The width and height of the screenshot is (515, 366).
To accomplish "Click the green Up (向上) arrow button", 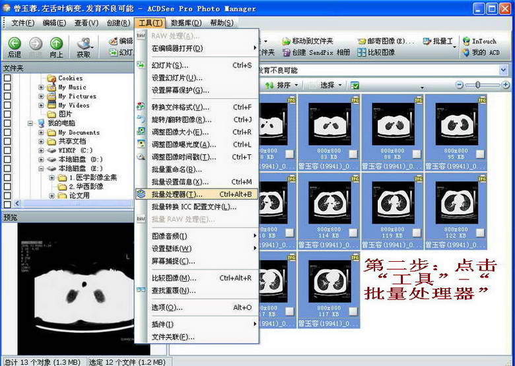I will click(x=56, y=44).
